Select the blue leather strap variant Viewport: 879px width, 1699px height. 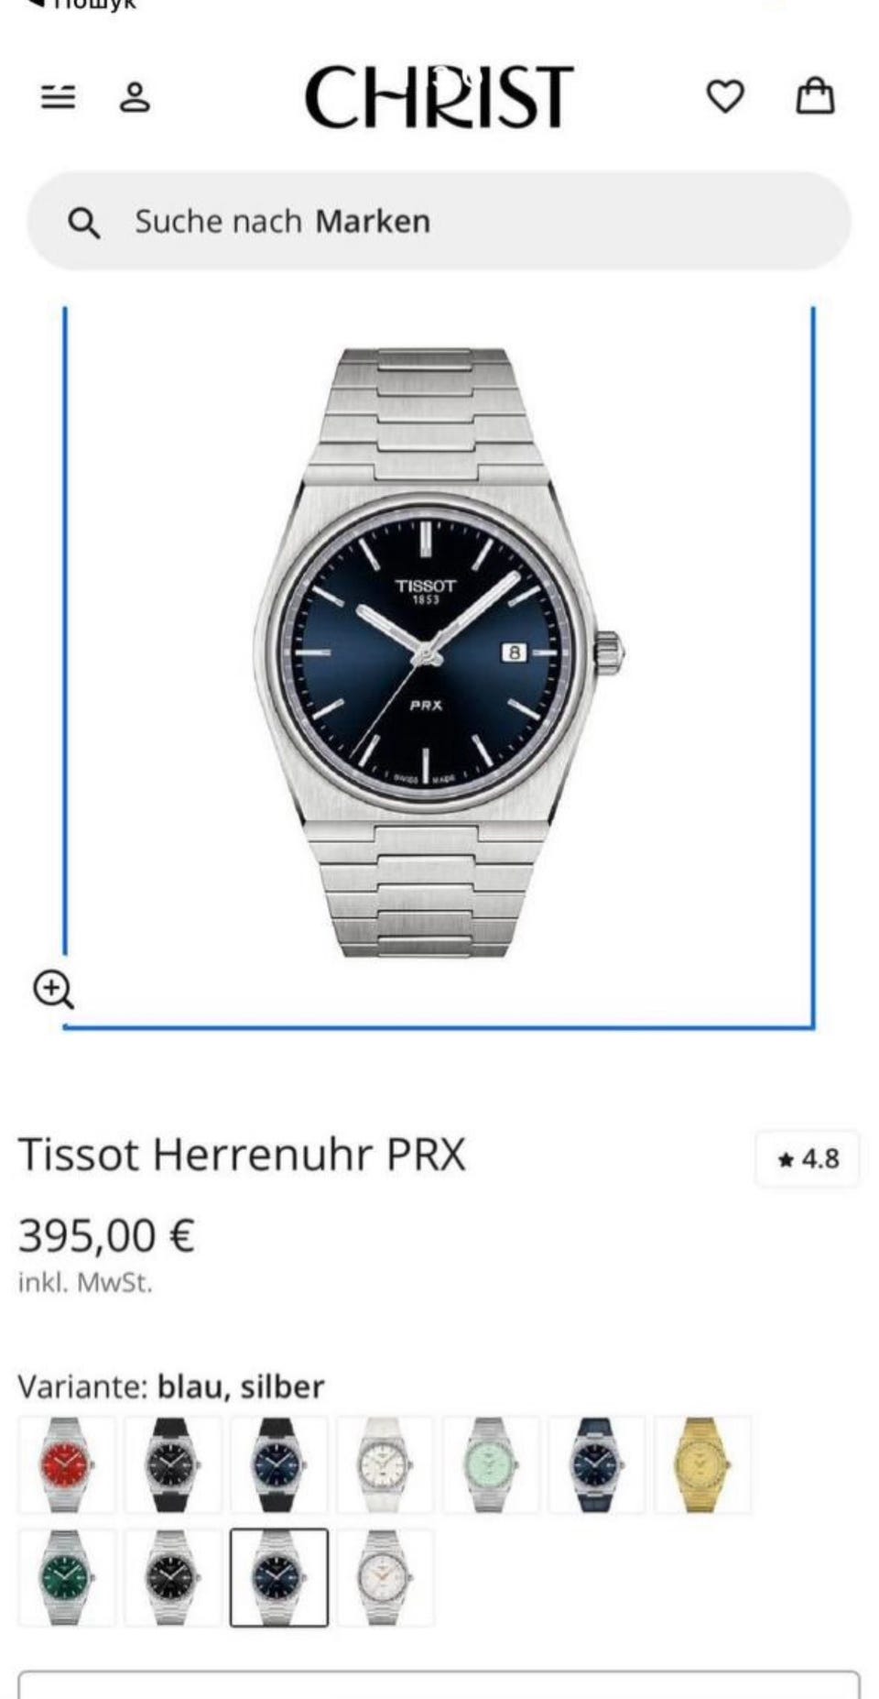598,1464
